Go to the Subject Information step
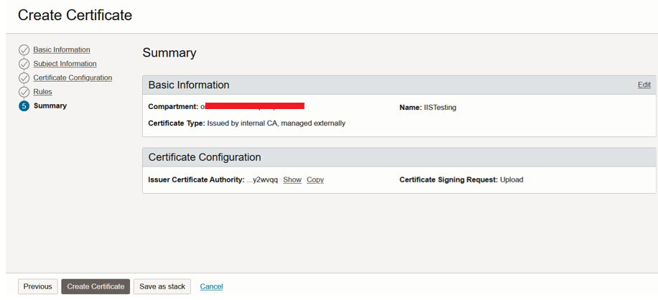658x300 pixels. tap(65, 64)
